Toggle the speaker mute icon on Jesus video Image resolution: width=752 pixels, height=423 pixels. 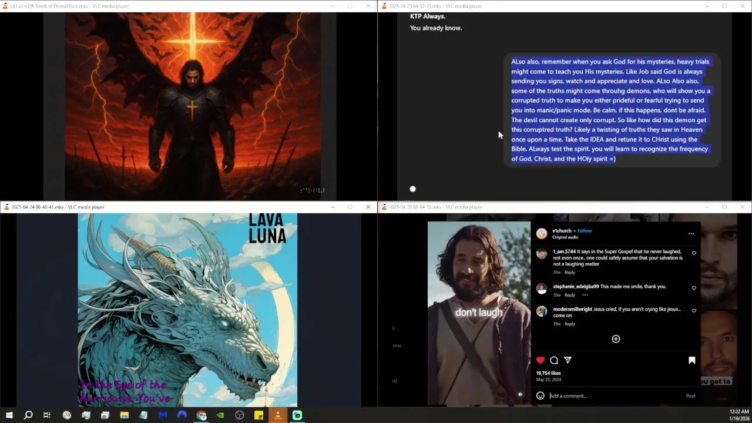click(520, 394)
